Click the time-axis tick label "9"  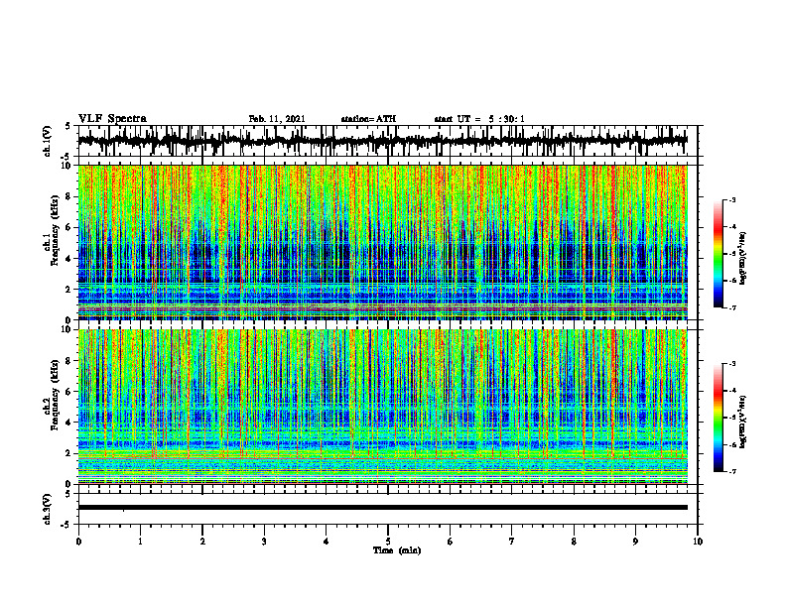(635, 542)
